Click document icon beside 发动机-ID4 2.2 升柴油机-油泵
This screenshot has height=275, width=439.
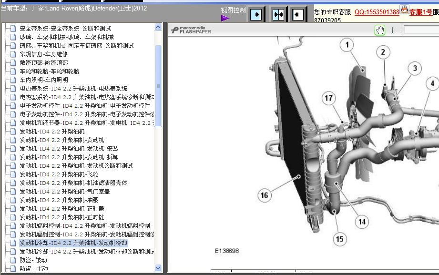click(x=13, y=200)
